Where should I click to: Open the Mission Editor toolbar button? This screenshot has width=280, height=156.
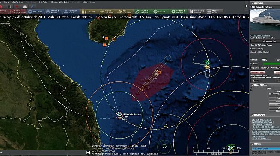coord(214,12)
